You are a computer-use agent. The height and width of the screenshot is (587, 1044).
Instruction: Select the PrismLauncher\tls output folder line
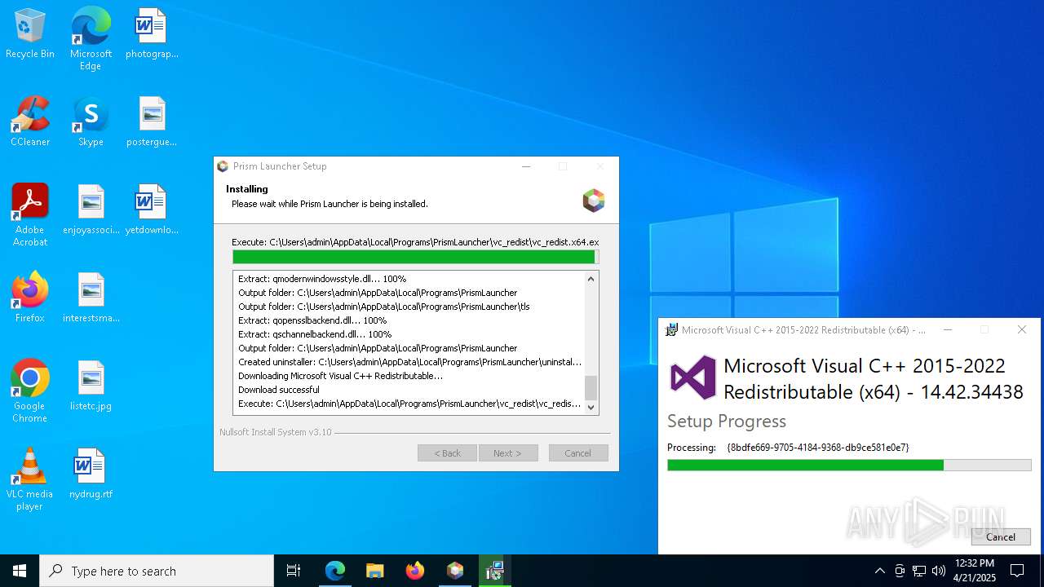click(x=384, y=307)
